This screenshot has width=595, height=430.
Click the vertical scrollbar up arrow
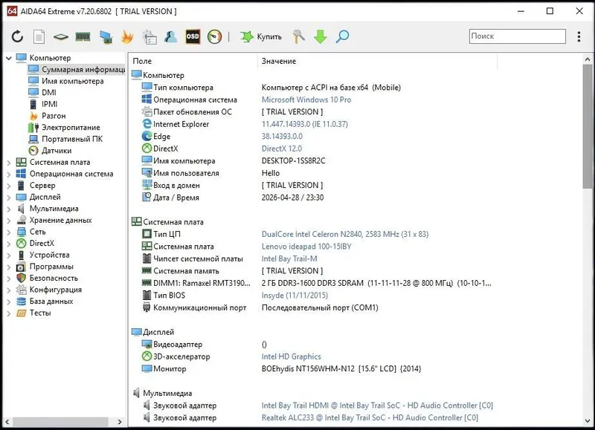pos(588,59)
